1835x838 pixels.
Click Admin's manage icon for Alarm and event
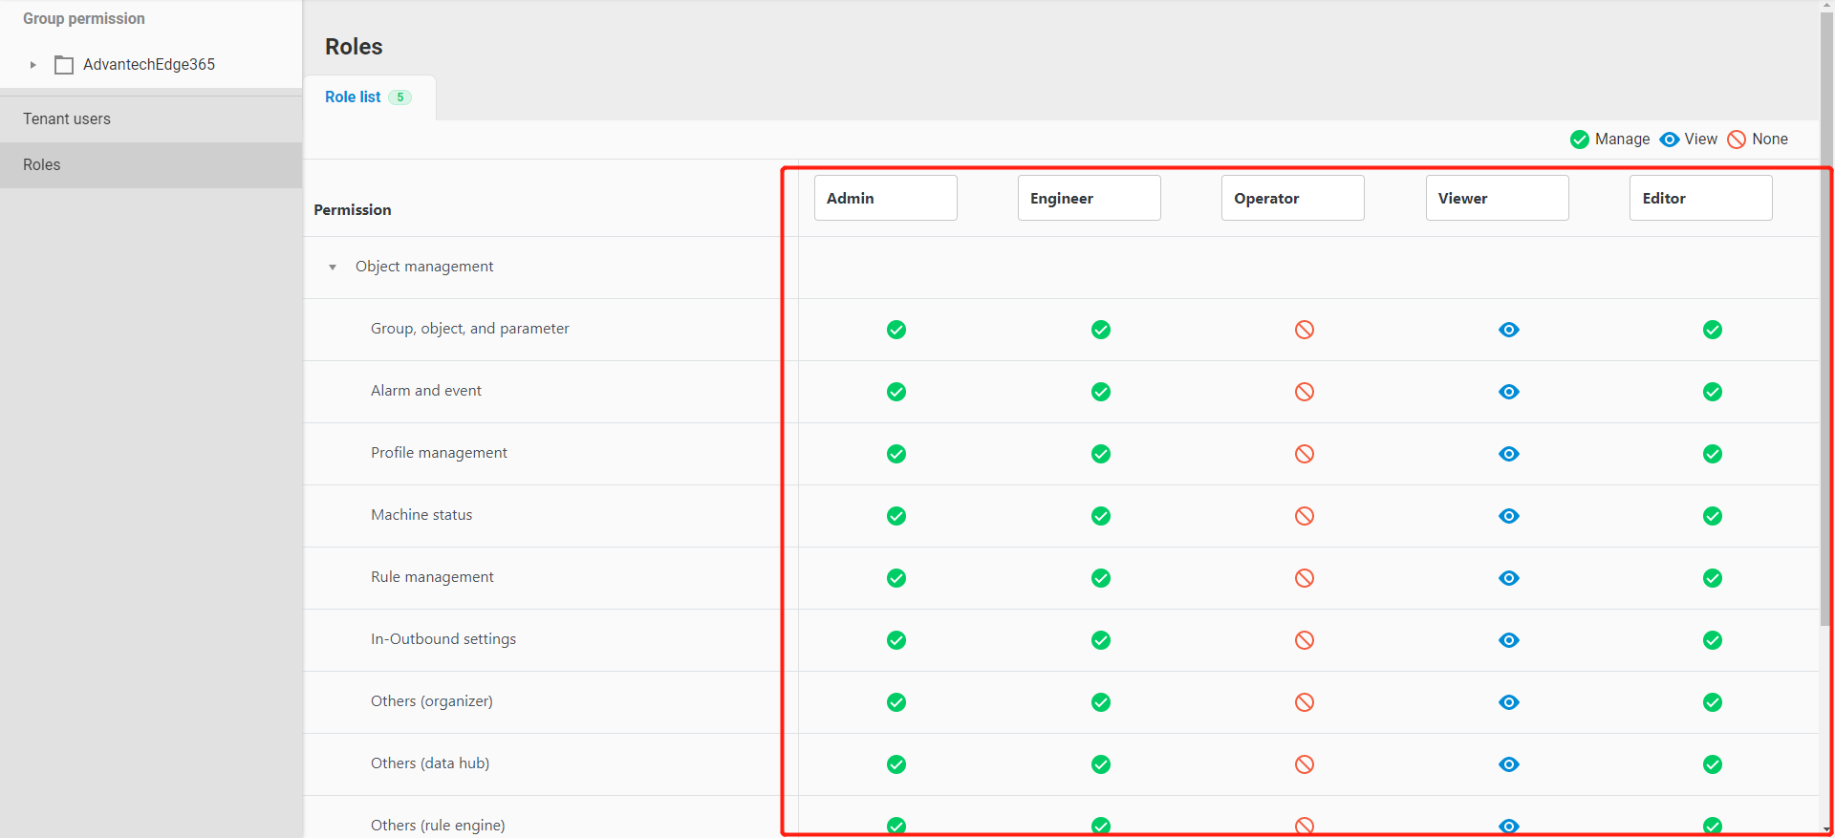tap(896, 392)
